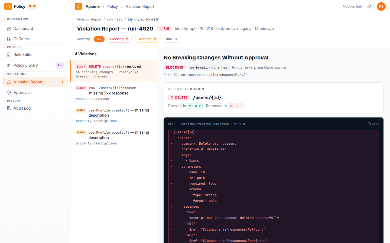Screen dimensions: 390x243
Task: Click the BLOCKING severity badge
Action: coord(174,67)
